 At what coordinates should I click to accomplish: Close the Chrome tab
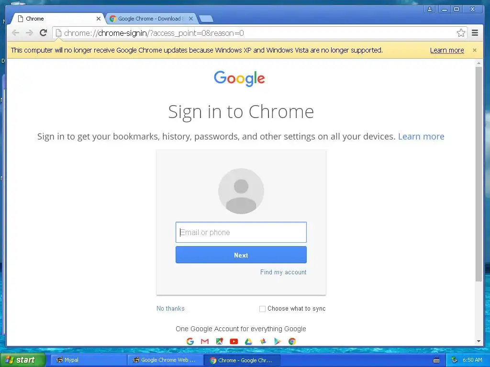click(x=99, y=19)
